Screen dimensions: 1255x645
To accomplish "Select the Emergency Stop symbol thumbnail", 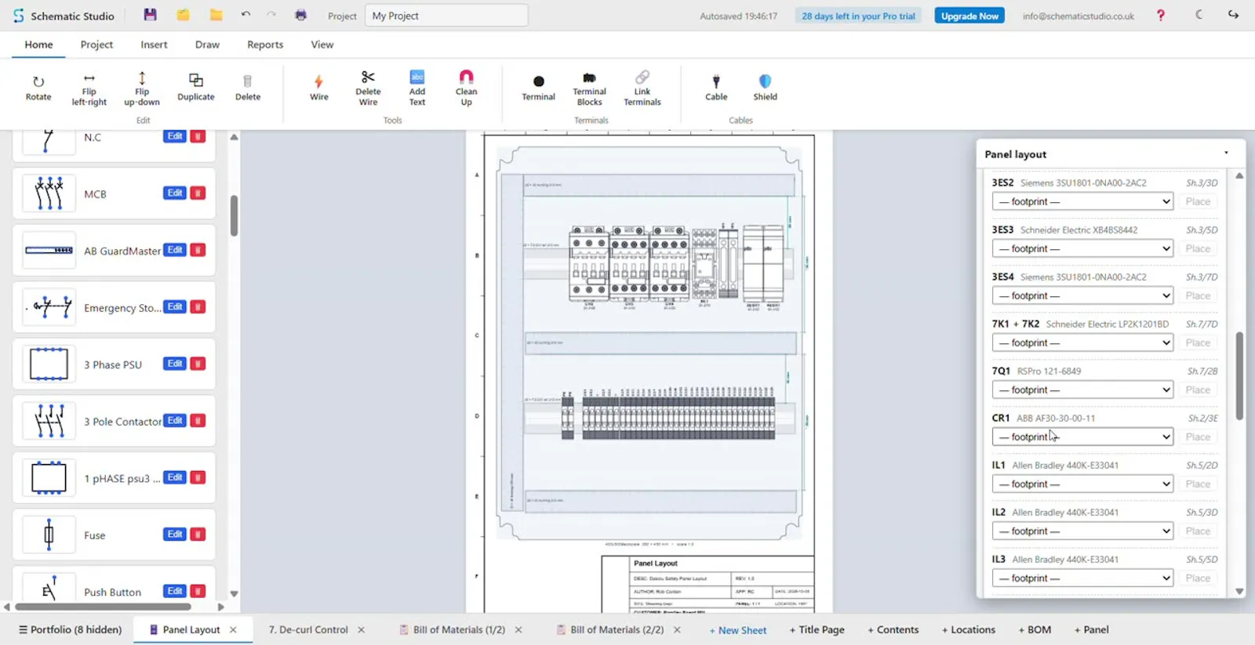I will 49,307.
